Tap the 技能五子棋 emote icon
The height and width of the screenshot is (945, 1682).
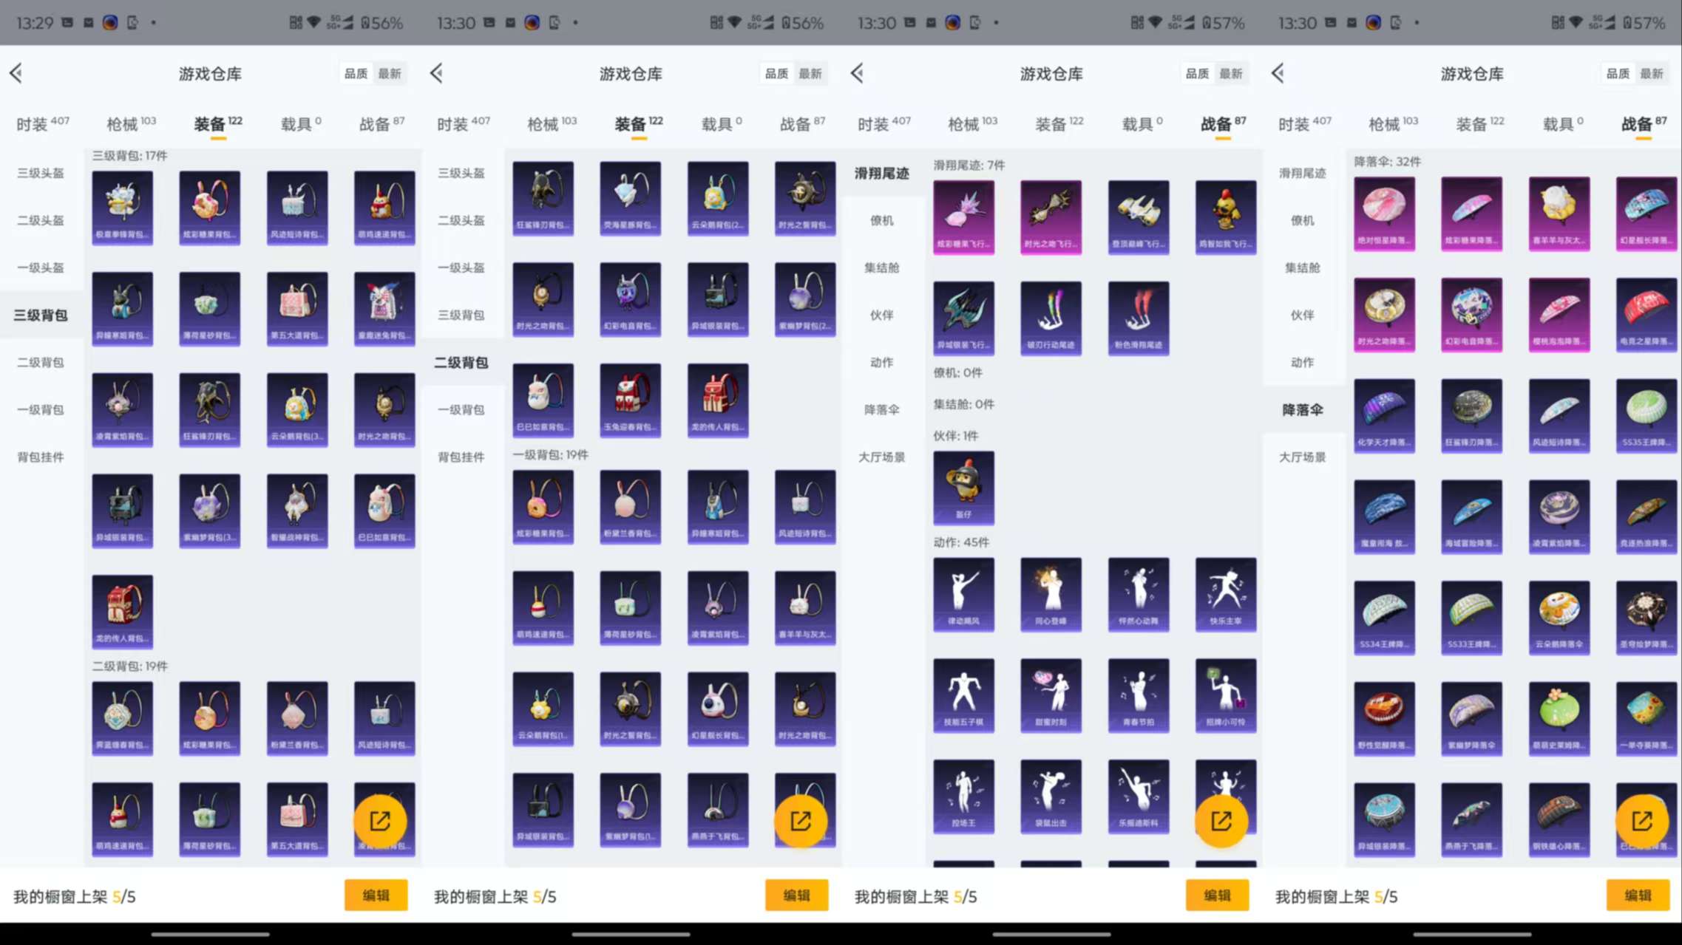tap(963, 695)
